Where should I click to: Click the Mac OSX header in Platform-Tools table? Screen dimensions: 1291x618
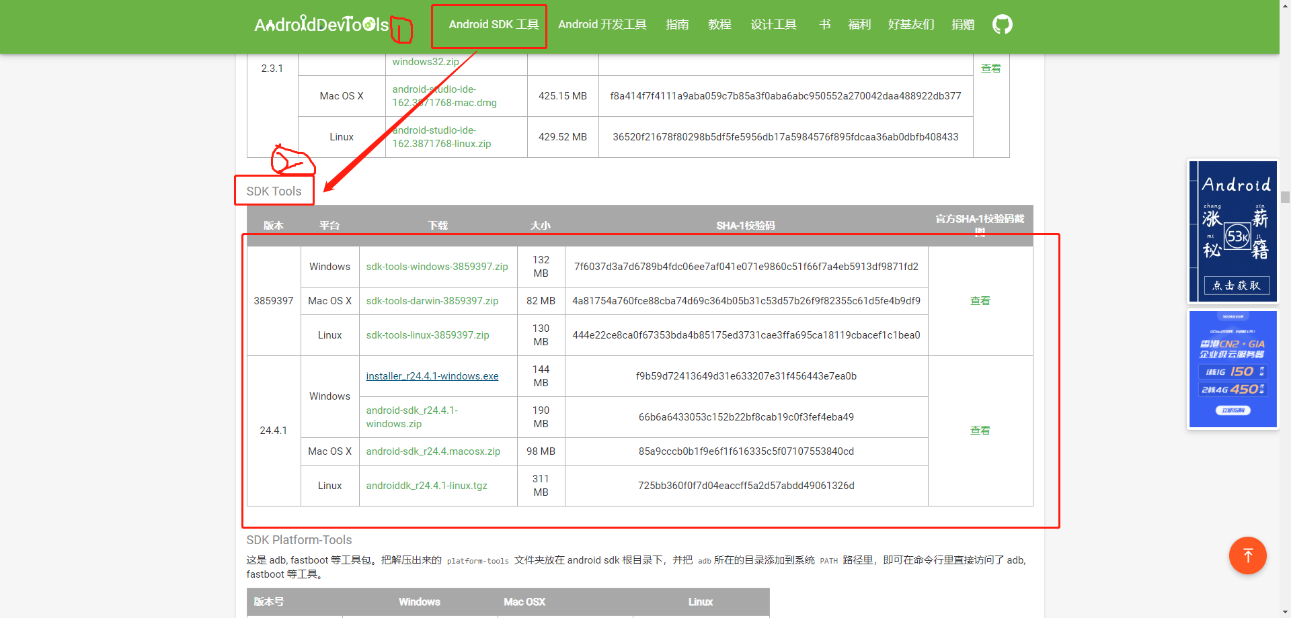coord(524,602)
